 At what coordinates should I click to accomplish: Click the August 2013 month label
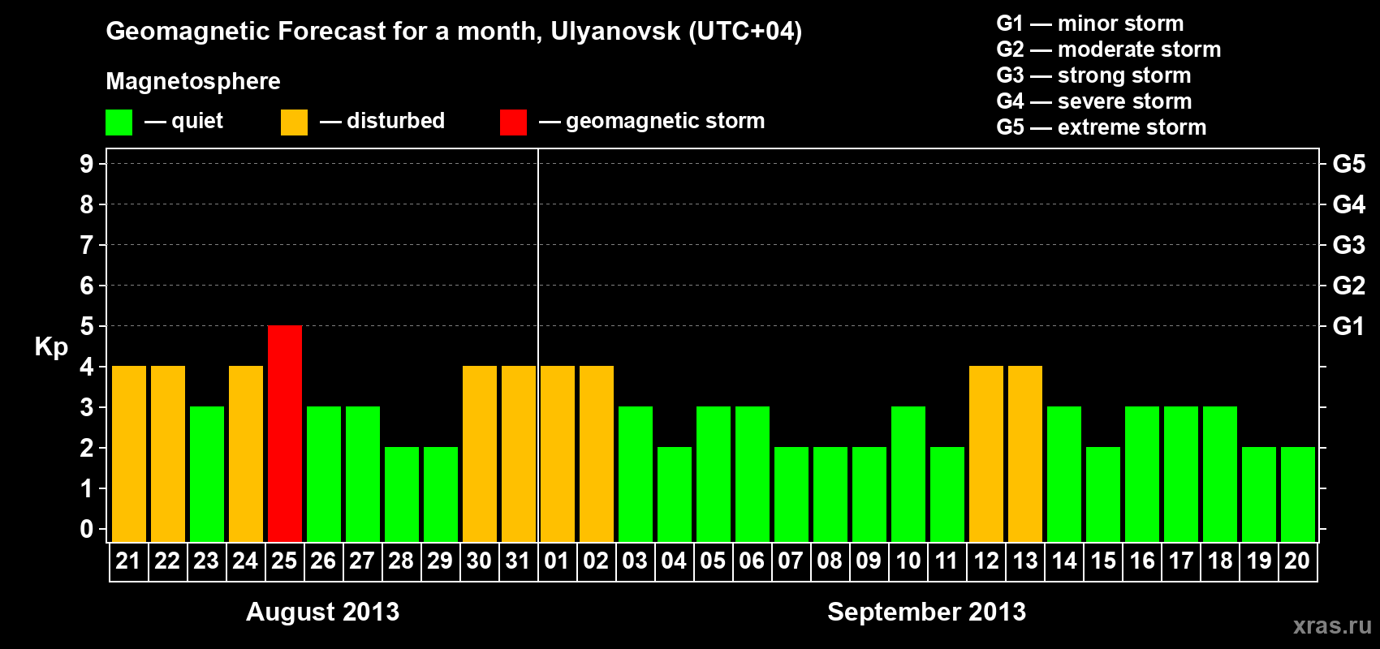(x=323, y=612)
